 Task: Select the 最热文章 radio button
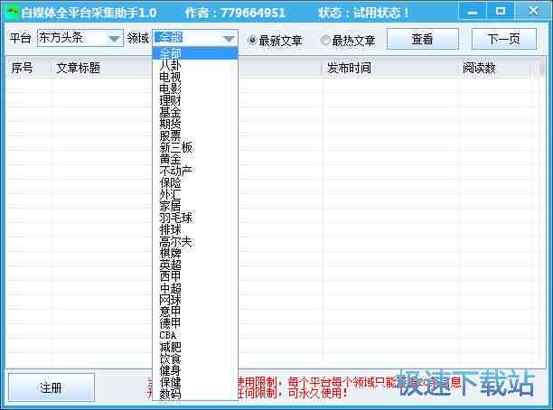tap(348, 41)
